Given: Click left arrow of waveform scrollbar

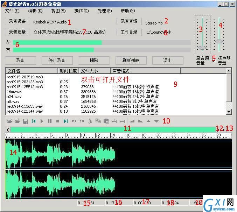Looking at the screenshot, I should pyautogui.click(x=8, y=129).
